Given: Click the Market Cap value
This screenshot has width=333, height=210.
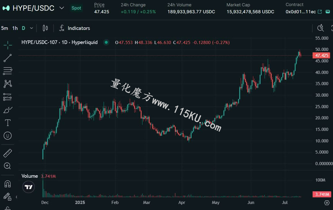Looking at the screenshot, I should (x=250, y=12).
